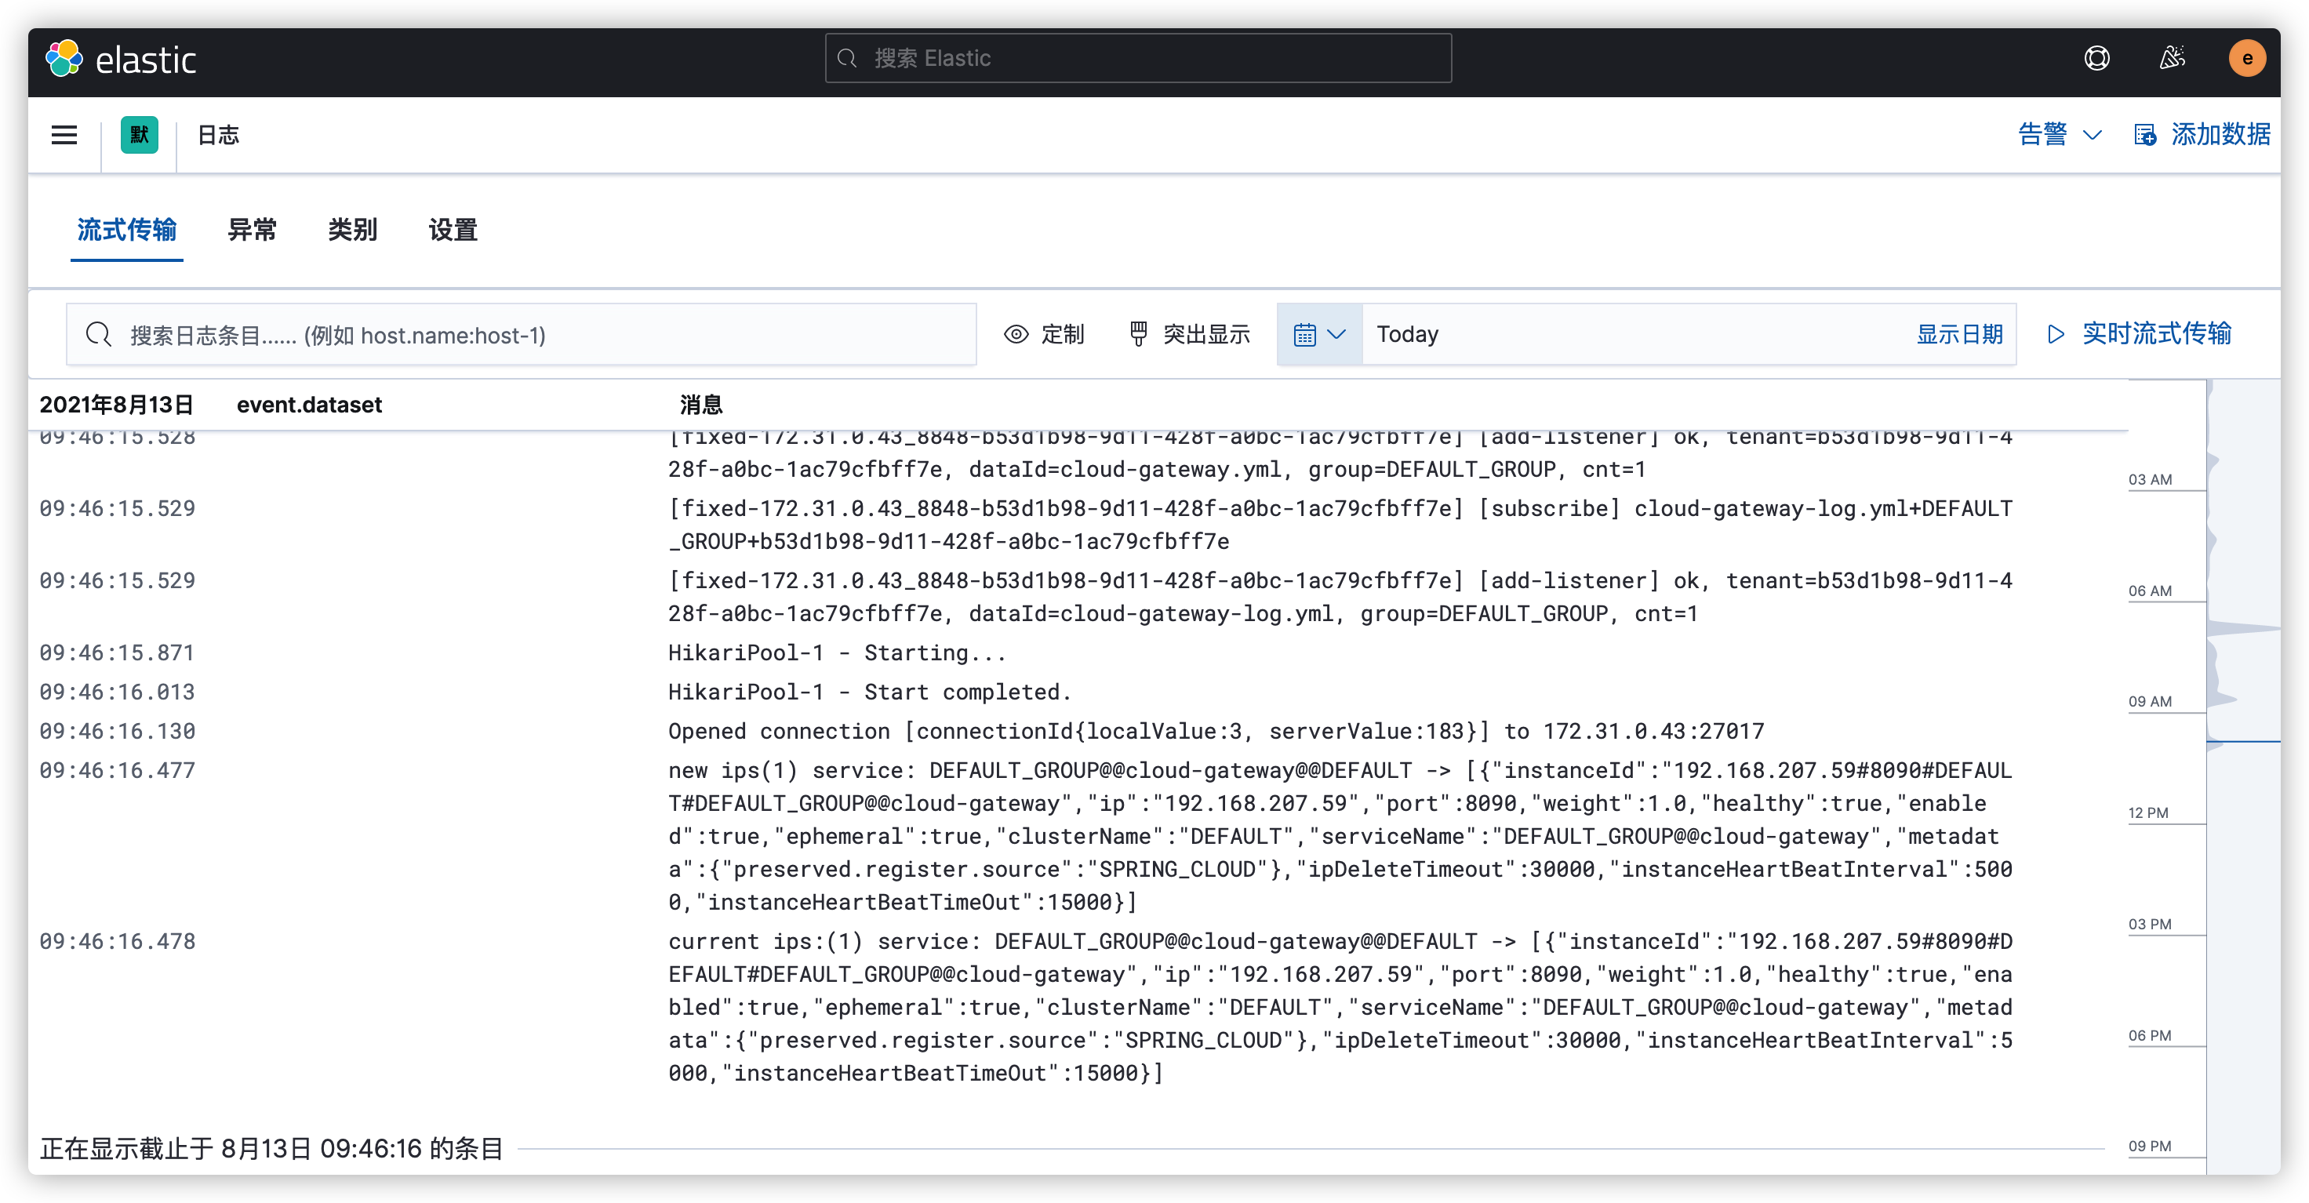Click the 'Opened connection' log message
Viewport: 2309px width, 1203px height.
click(1216, 732)
